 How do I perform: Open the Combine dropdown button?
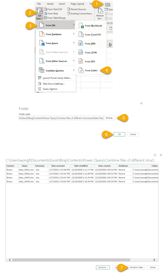click(x=103, y=267)
